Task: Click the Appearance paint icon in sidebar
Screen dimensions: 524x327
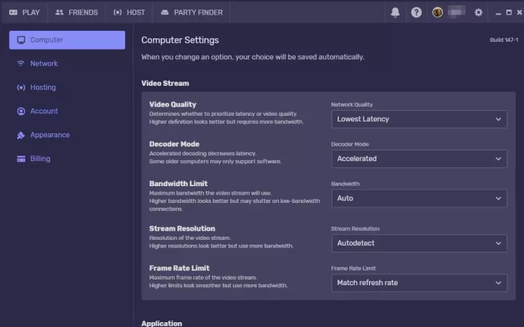Action: pos(21,135)
